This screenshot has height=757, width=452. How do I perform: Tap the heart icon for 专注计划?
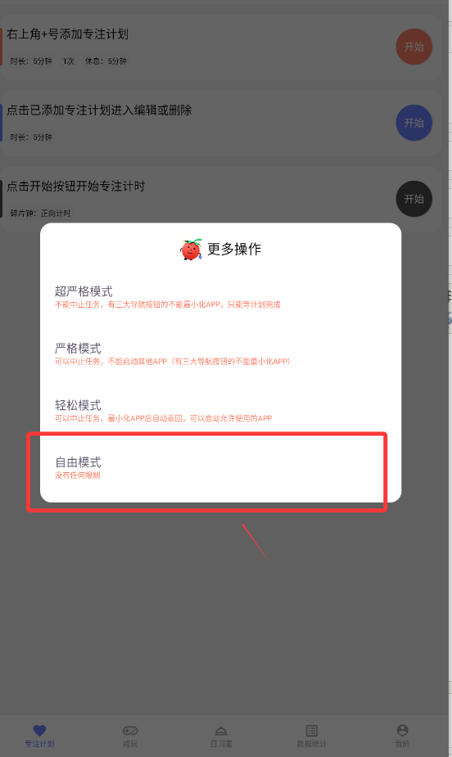click(39, 731)
